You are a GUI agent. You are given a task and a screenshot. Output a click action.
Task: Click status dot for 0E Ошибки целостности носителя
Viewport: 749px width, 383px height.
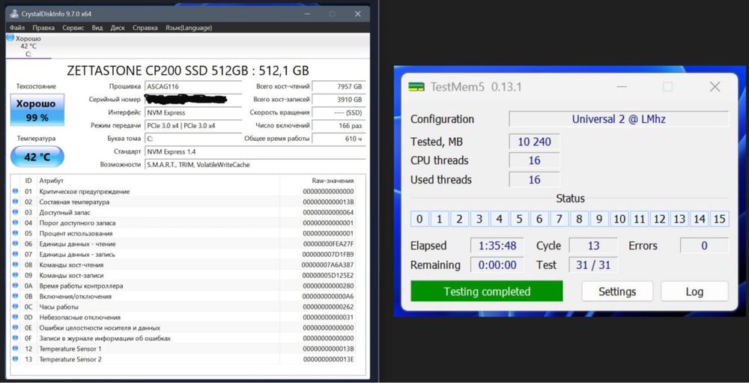(x=15, y=328)
